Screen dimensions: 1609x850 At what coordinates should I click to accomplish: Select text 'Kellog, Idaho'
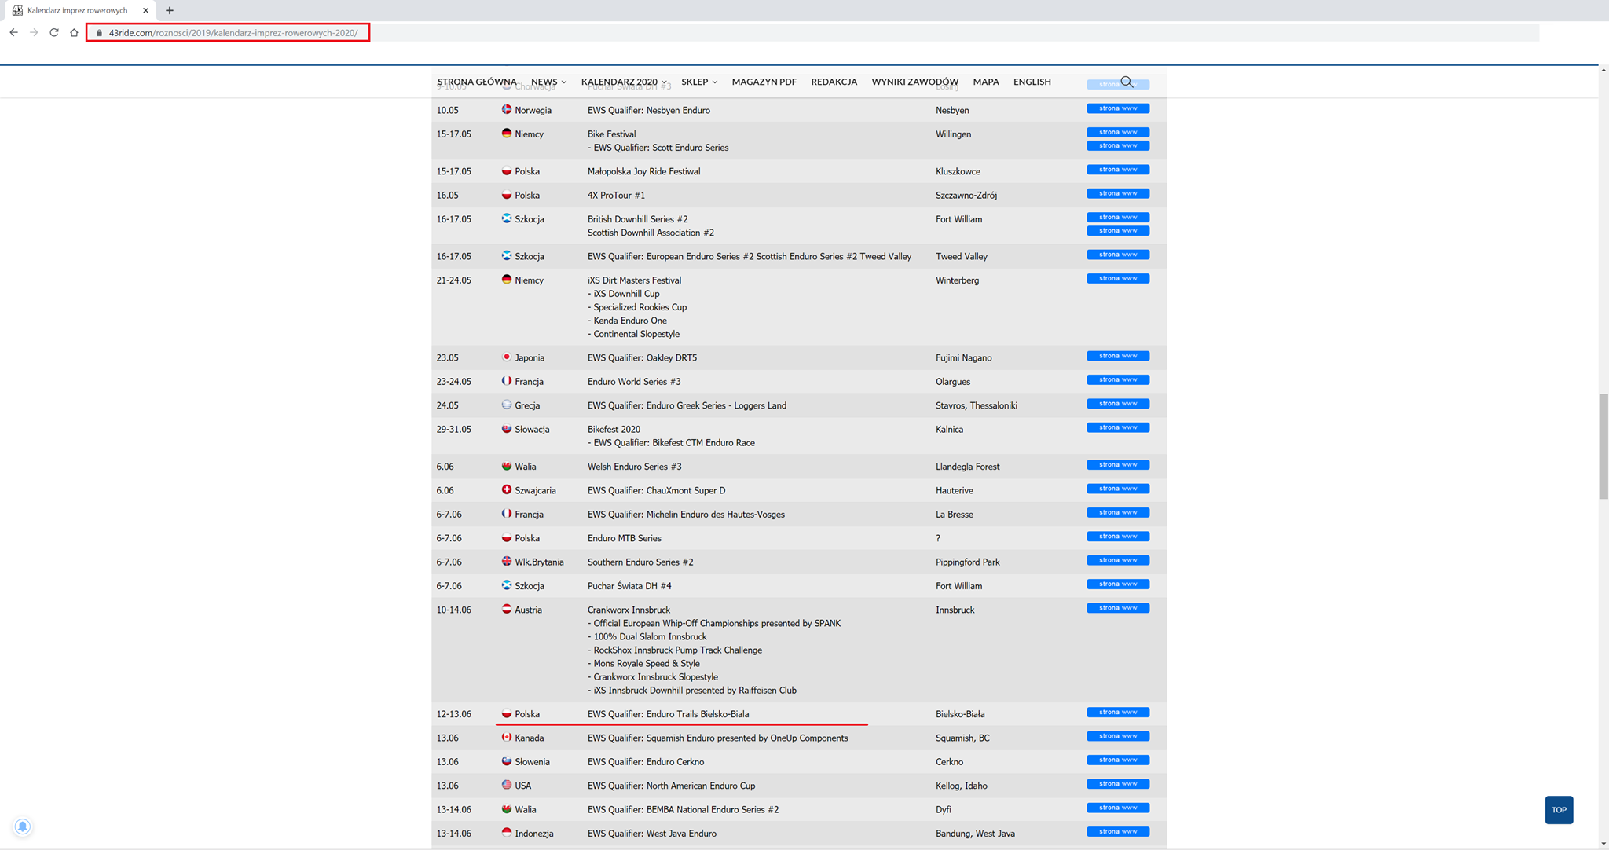coord(962,786)
